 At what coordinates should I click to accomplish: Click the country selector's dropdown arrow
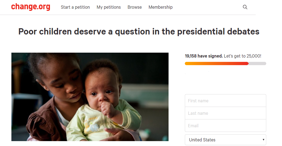(x=263, y=140)
